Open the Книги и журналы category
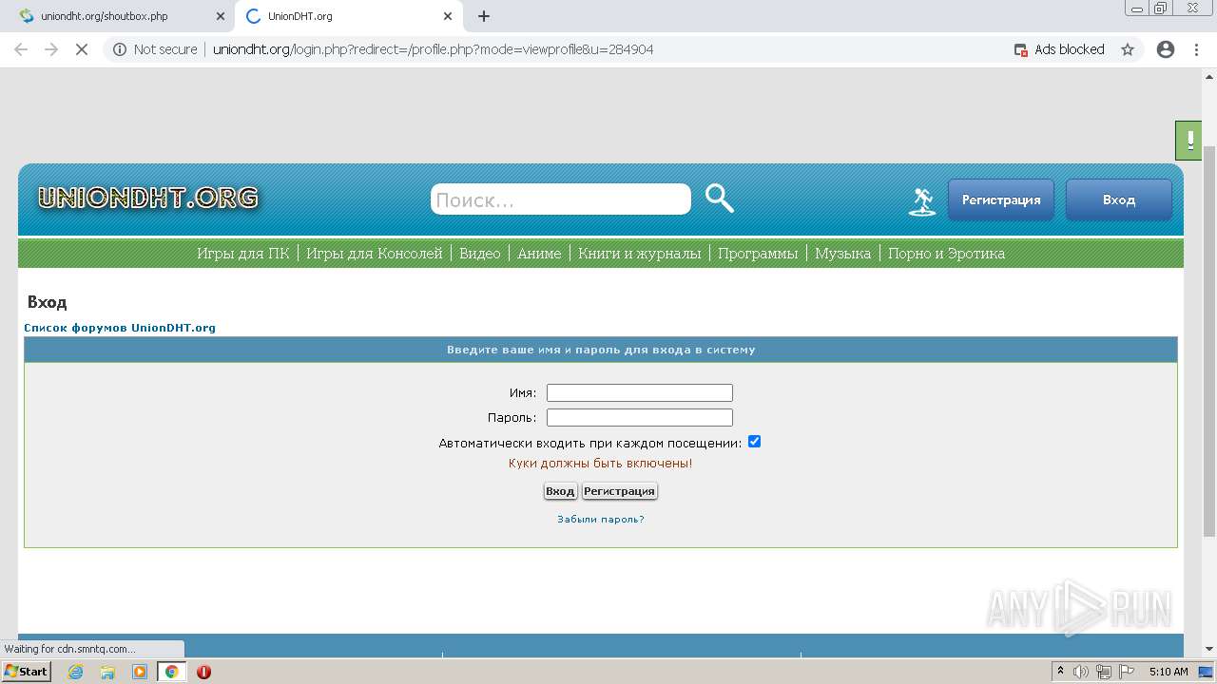This screenshot has height=684, width=1217. click(640, 254)
